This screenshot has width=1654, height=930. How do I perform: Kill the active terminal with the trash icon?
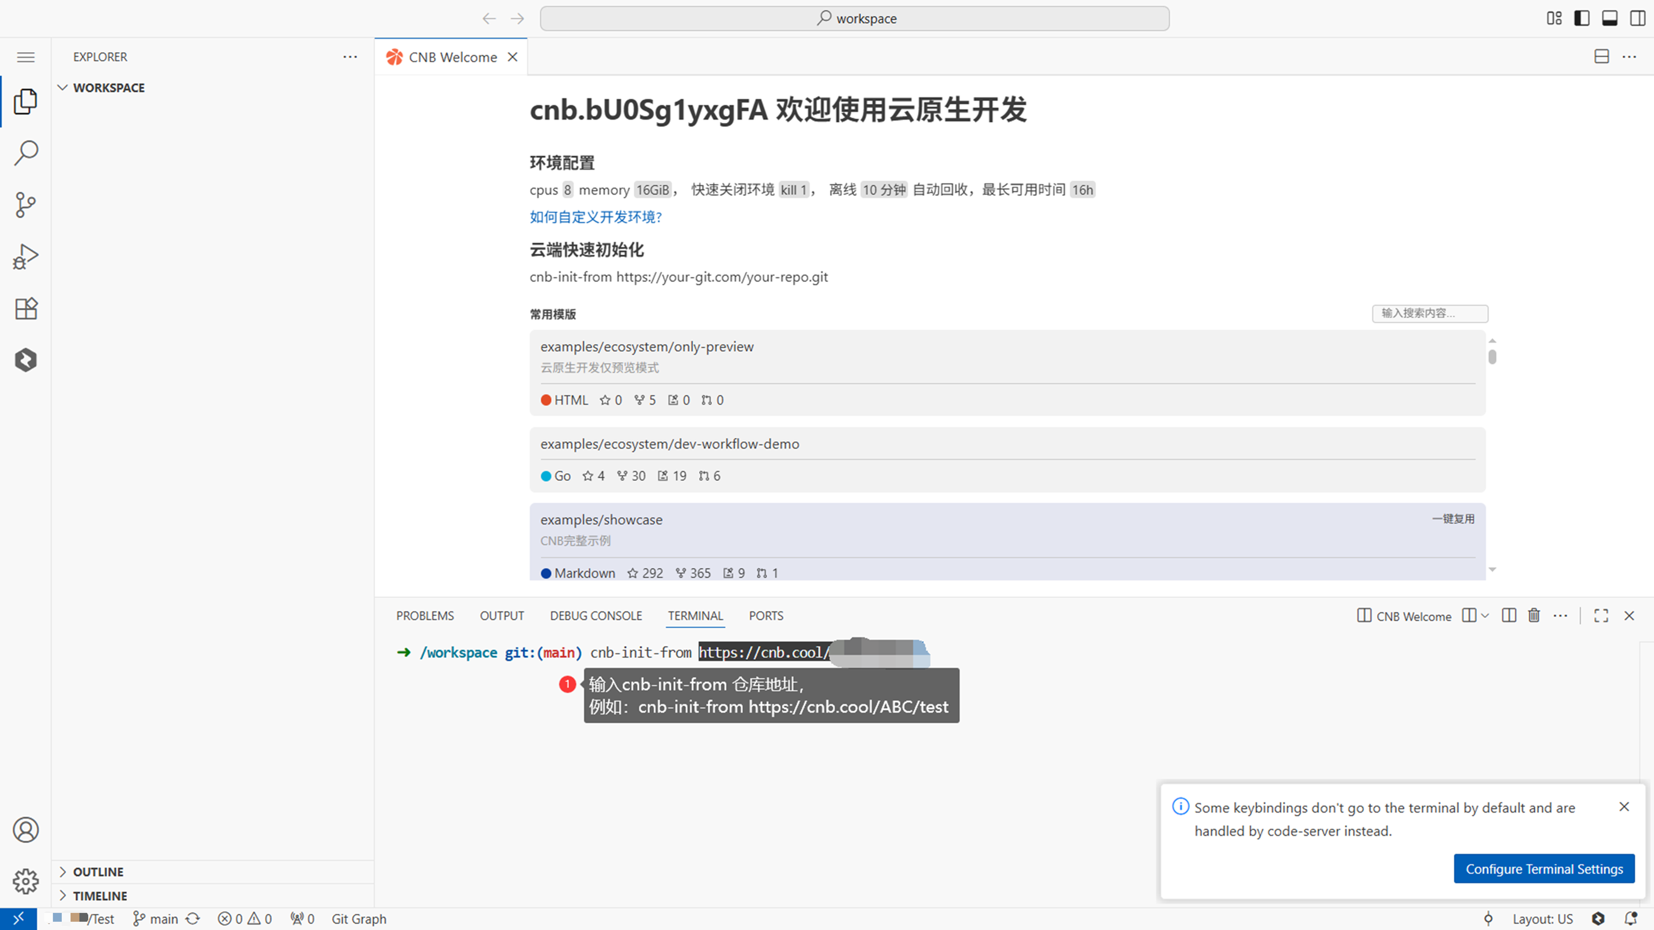tap(1534, 615)
